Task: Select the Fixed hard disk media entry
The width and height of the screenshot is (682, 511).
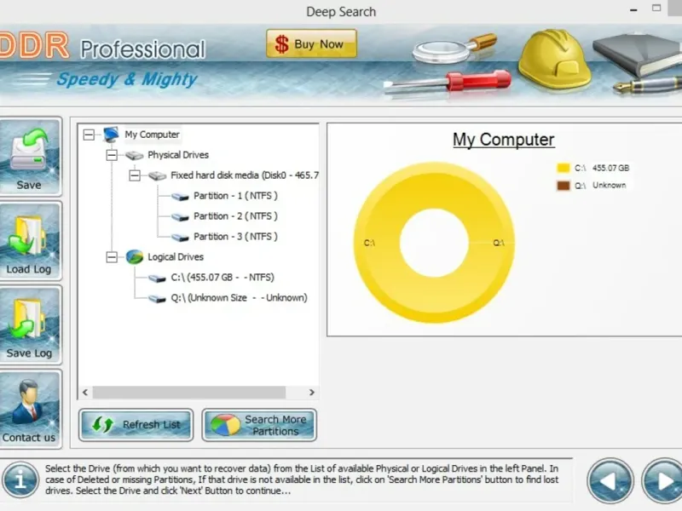Action: (245, 175)
